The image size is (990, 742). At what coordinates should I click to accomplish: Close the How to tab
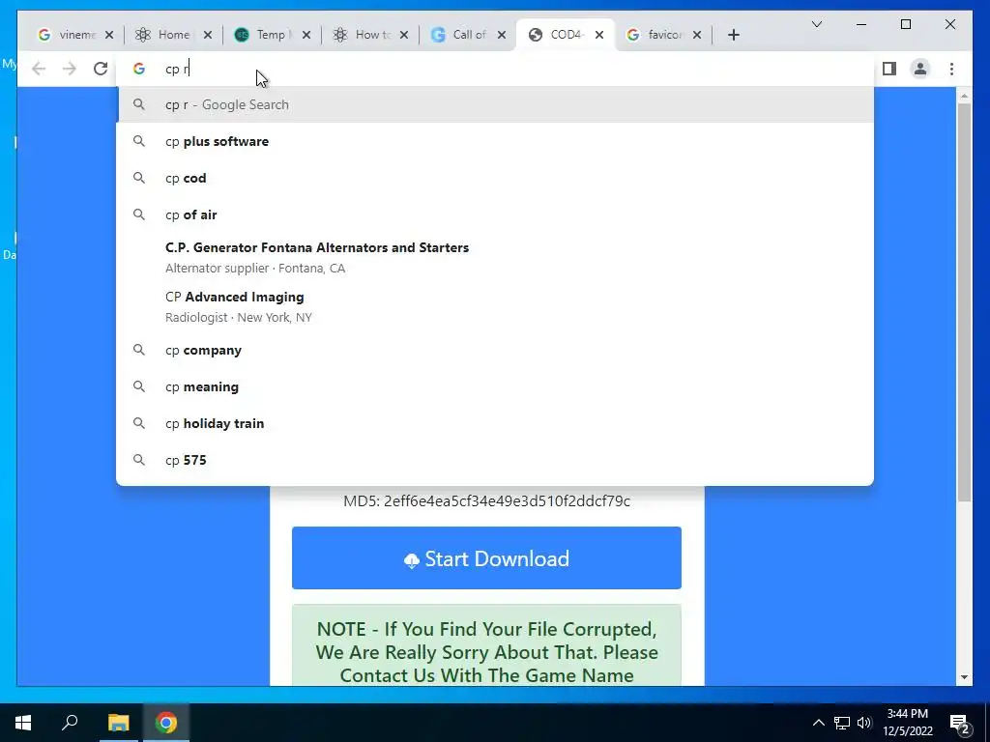coord(404,35)
